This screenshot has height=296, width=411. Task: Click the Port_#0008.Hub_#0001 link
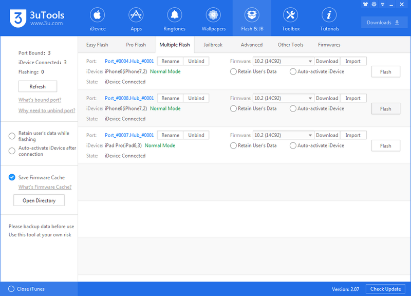coord(129,98)
